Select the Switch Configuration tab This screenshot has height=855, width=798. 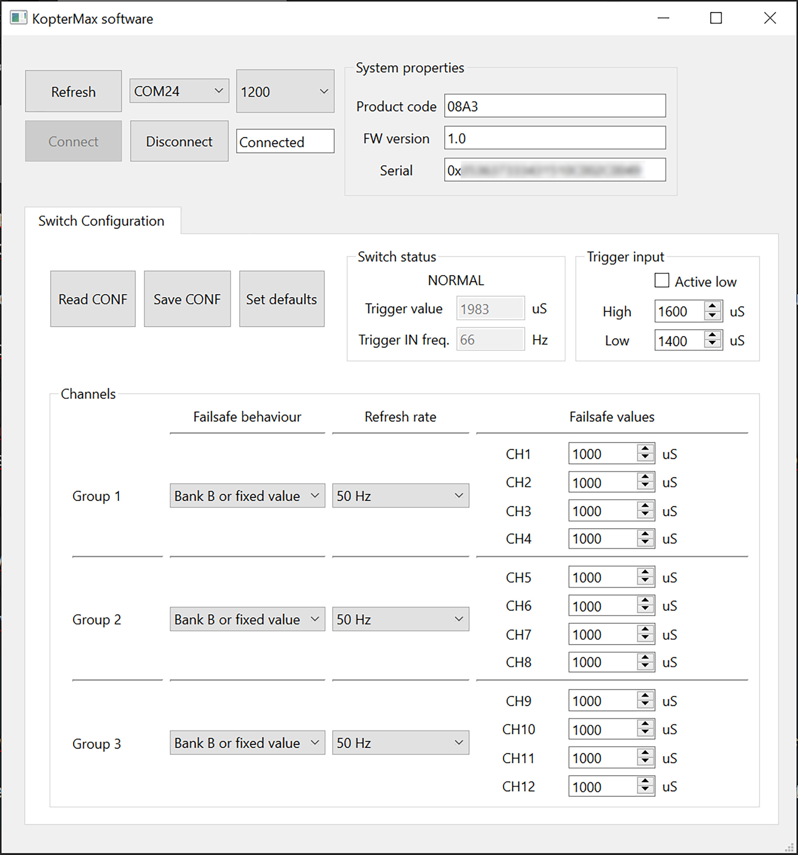[x=101, y=221]
